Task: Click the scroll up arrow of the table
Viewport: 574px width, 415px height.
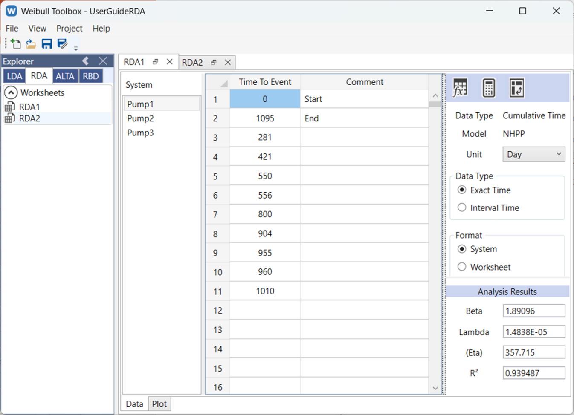Action: pyautogui.click(x=435, y=95)
